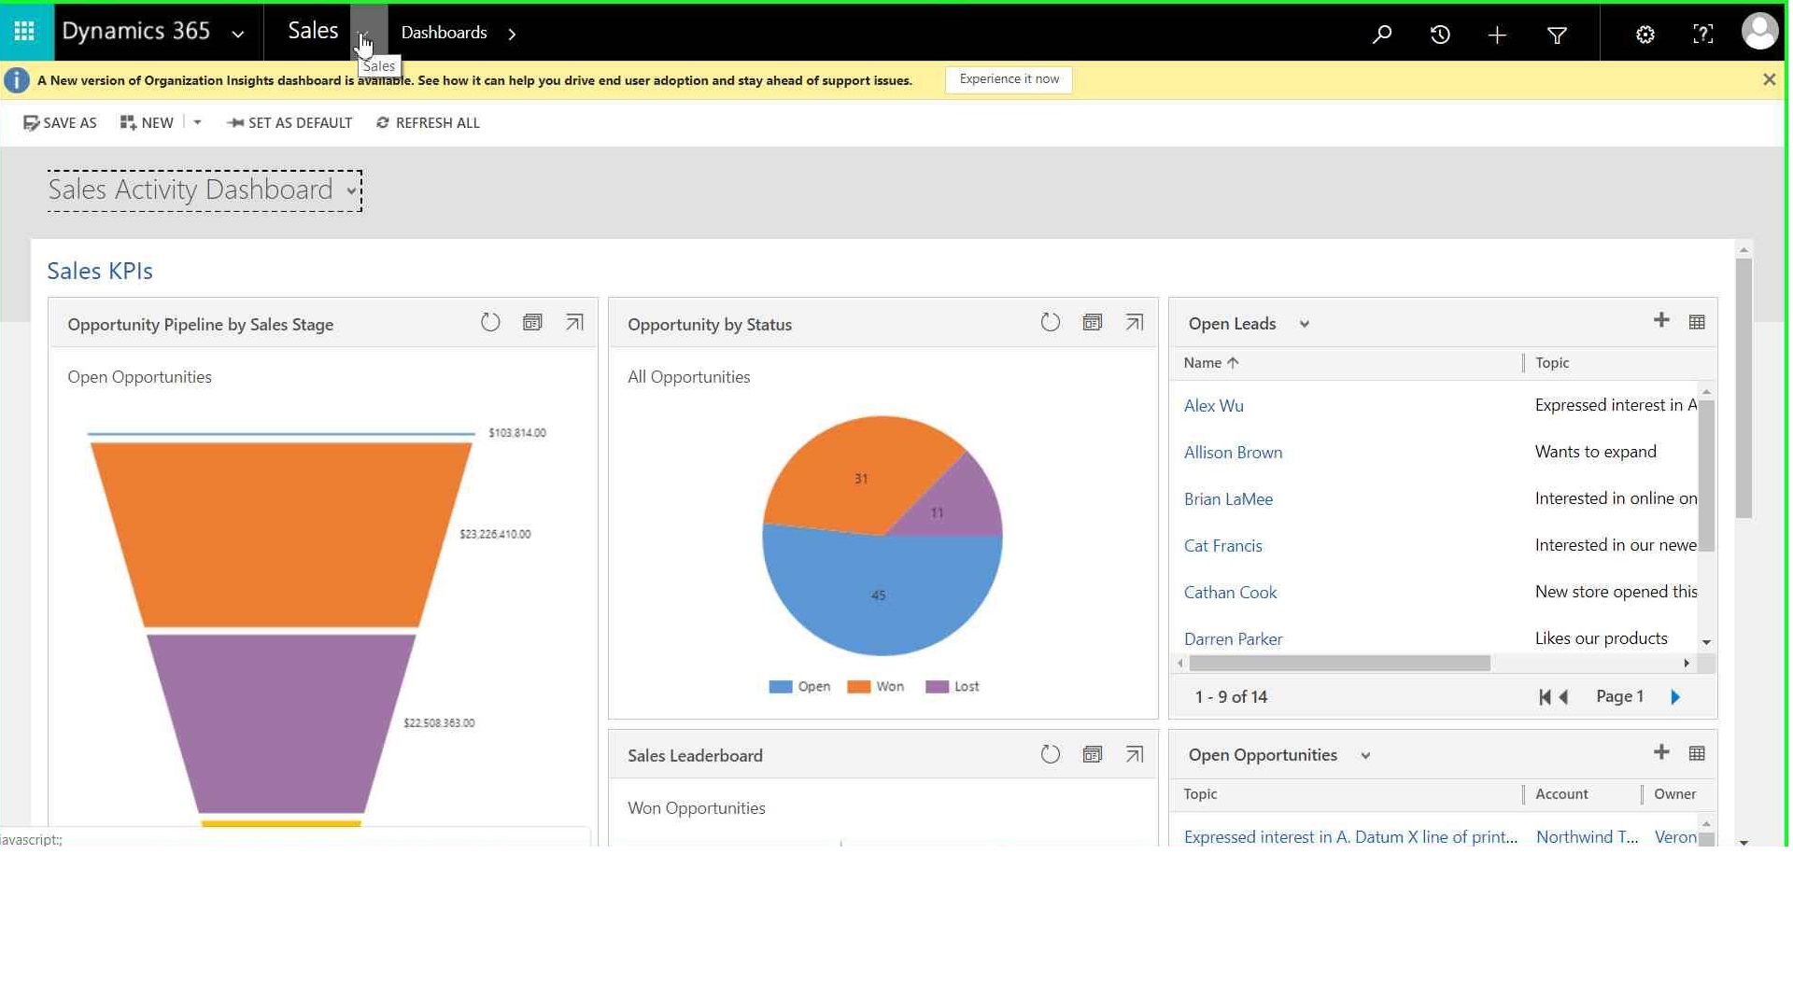Click the search magnifier icon
This screenshot has height=1008, width=1793.
[1382, 35]
